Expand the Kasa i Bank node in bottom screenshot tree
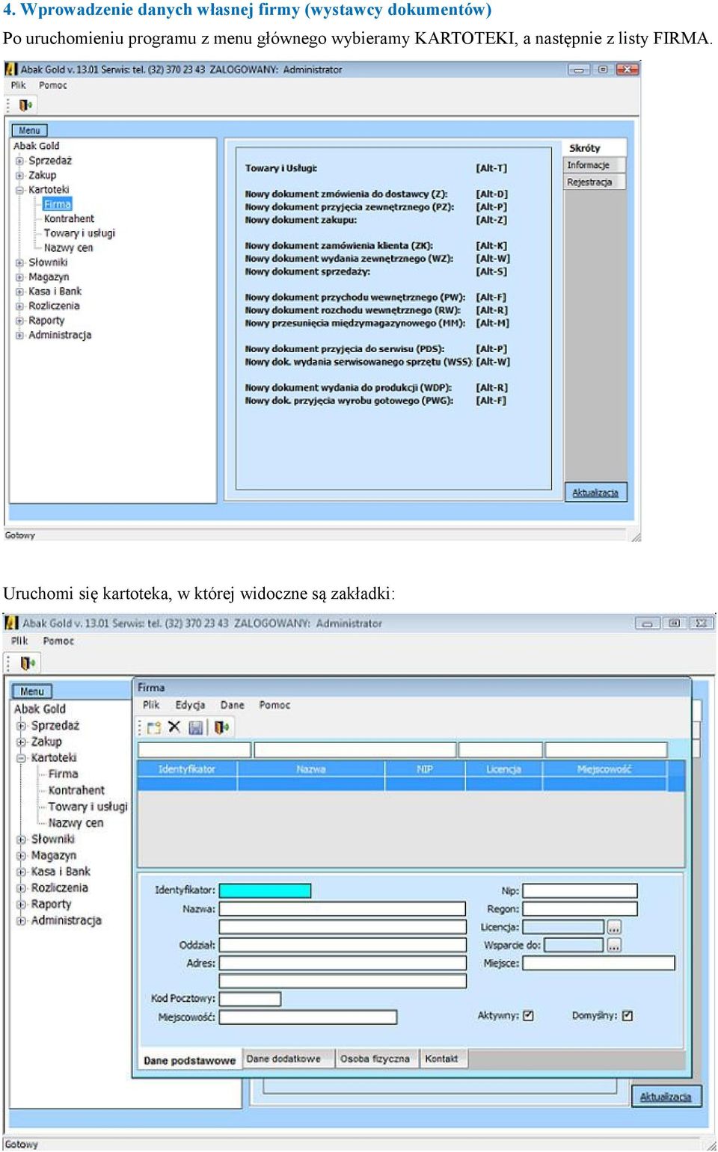 (22, 872)
